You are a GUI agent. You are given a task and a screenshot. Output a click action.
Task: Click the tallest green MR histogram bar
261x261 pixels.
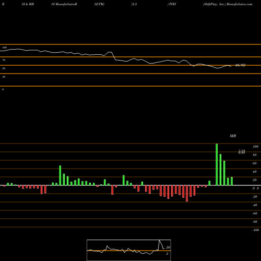tap(217, 164)
